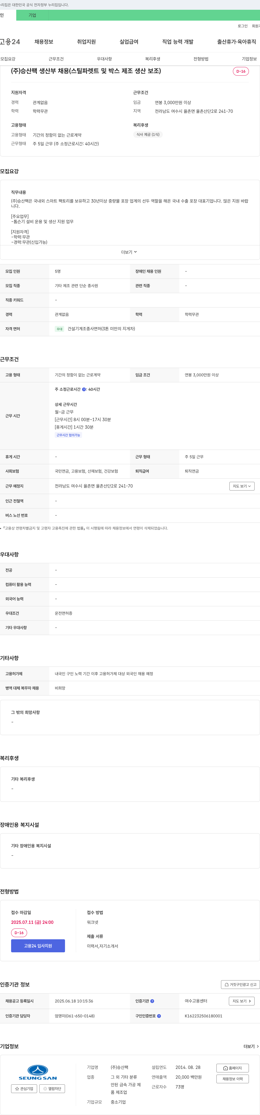Open the 출산휴가·육아휴직 menu
Image resolution: width=260 pixels, height=1115 pixels.
coord(236,41)
